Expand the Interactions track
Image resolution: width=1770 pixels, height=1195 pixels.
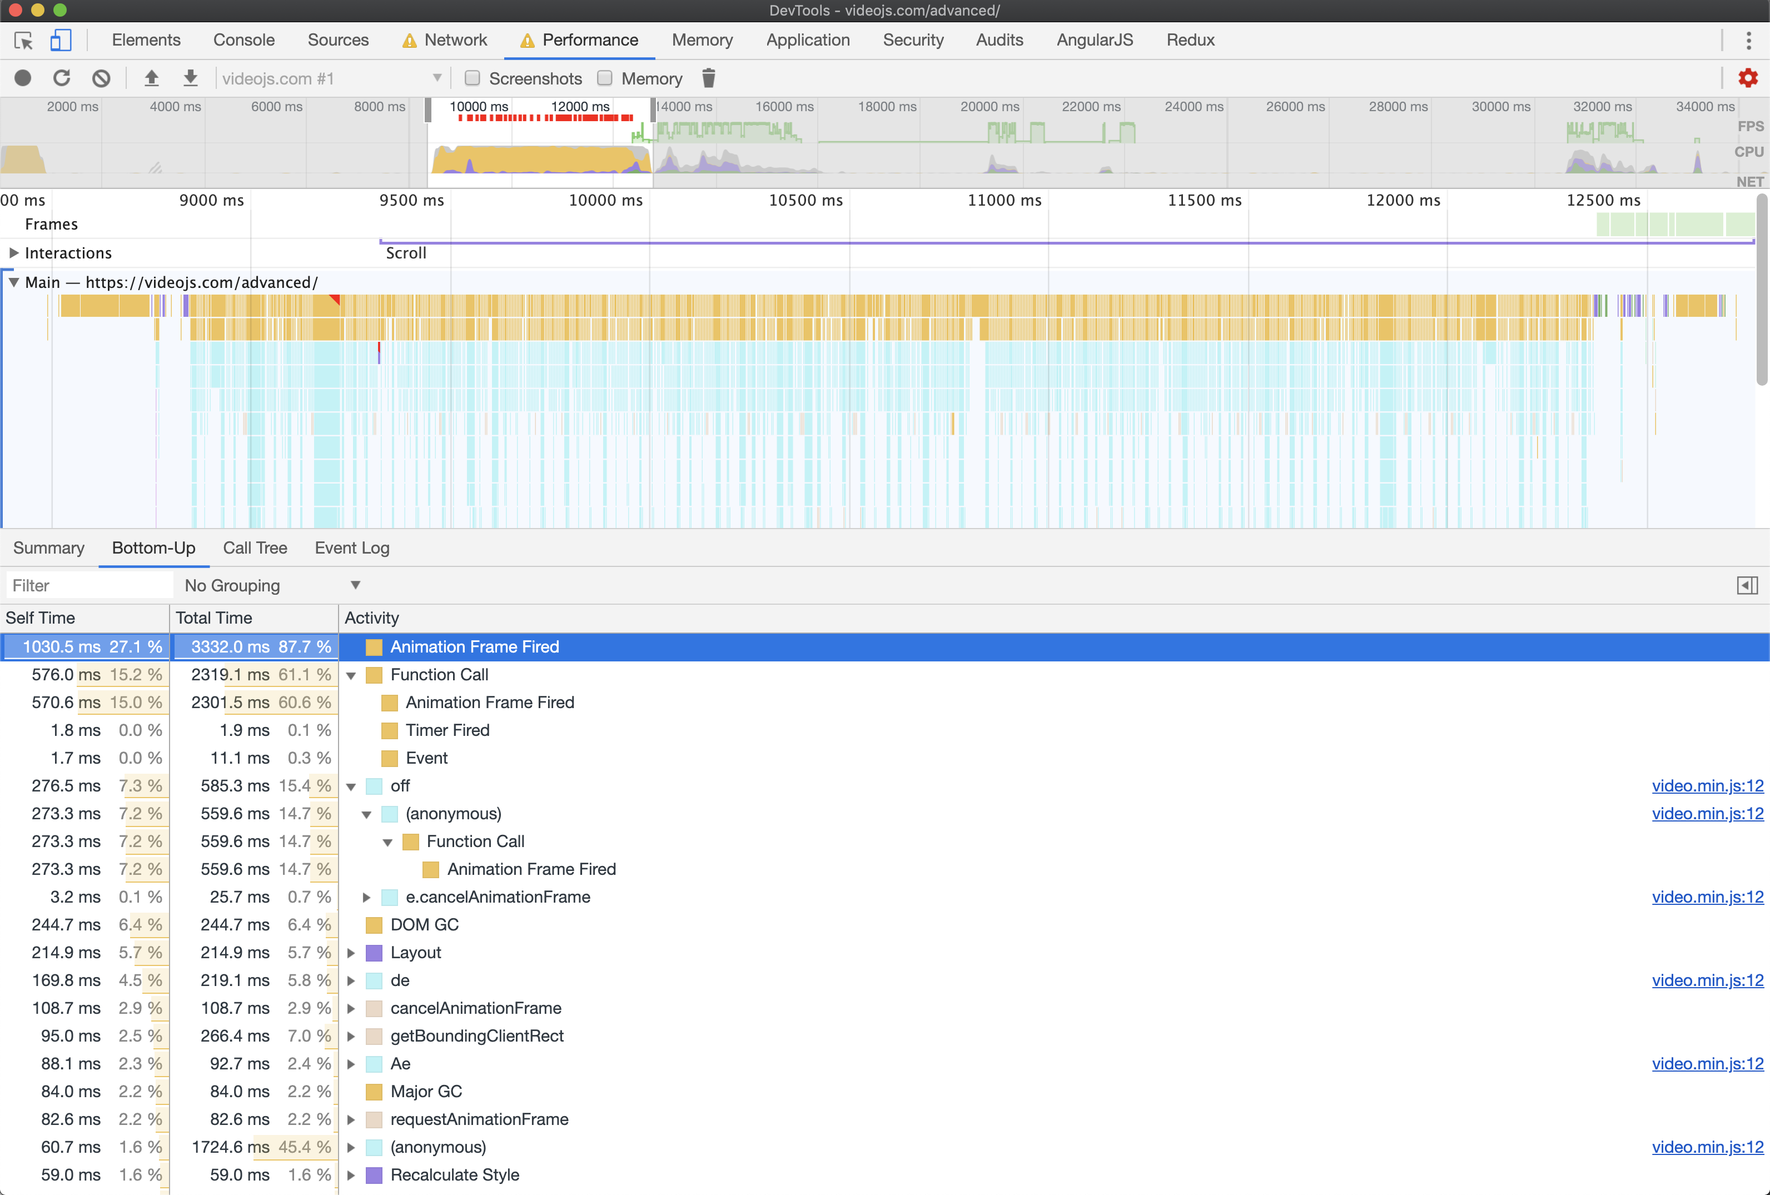(14, 253)
